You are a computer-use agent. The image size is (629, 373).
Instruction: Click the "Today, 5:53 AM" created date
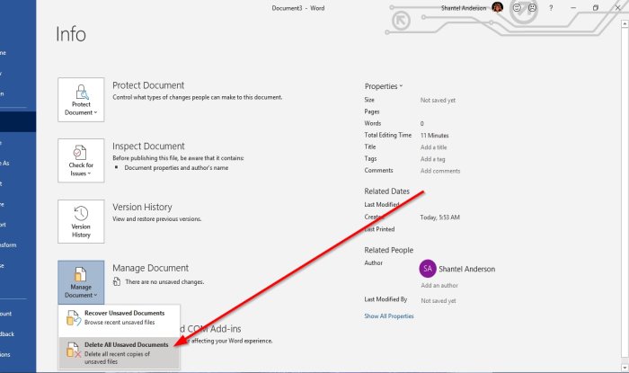pyautogui.click(x=439, y=218)
